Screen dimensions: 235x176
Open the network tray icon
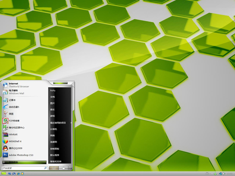tap(220, 174)
